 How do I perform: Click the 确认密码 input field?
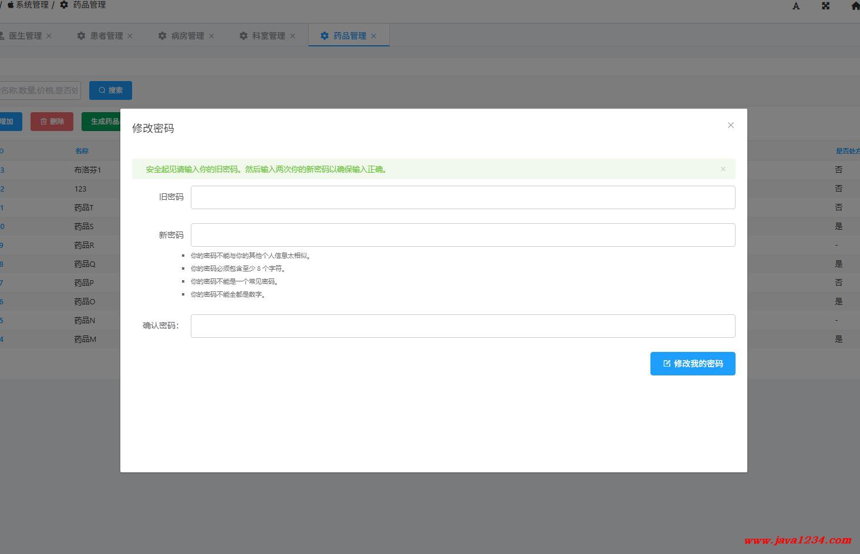click(x=463, y=326)
